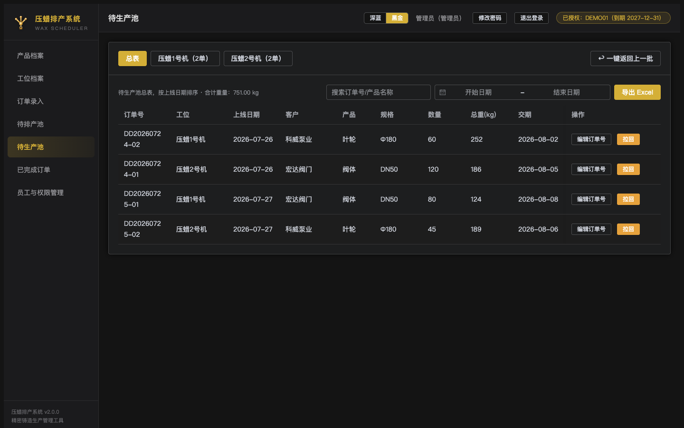Click the calendar icon in date range
The image size is (684, 428).
coord(443,92)
